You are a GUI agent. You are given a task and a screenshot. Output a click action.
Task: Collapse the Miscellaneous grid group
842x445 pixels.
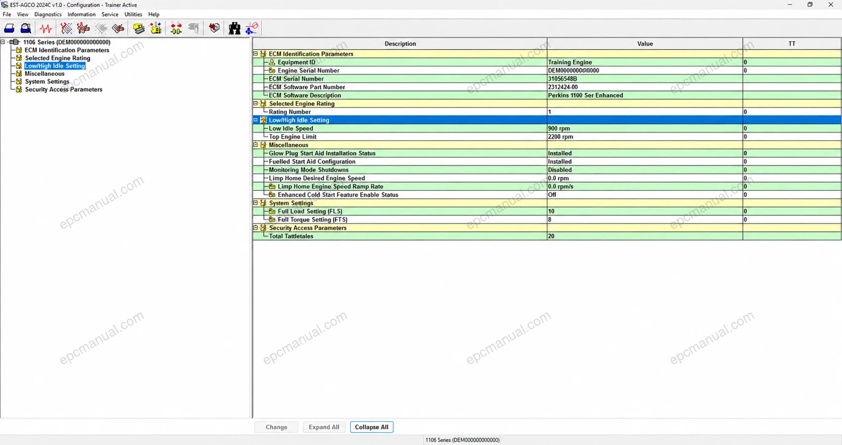point(256,145)
